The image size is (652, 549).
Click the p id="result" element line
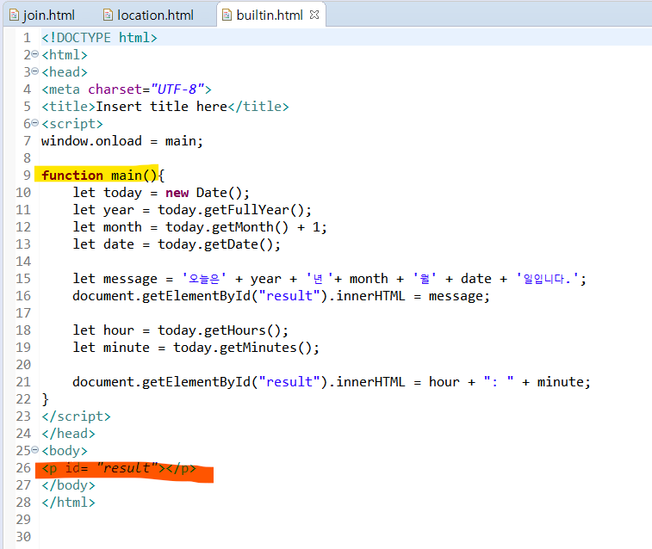click(x=119, y=468)
